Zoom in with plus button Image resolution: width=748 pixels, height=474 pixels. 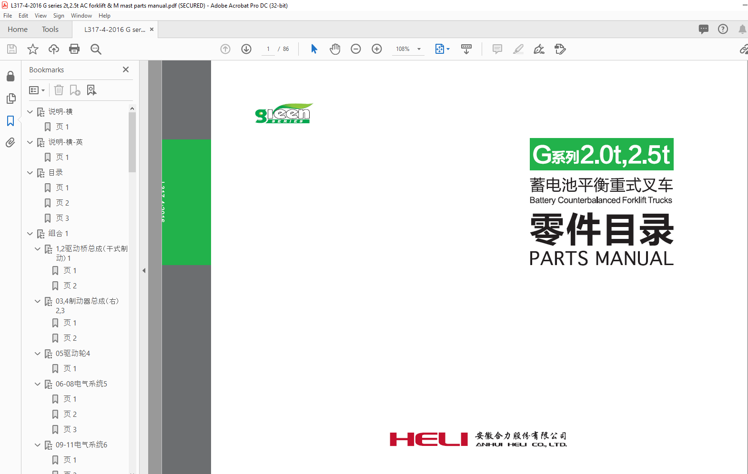[x=377, y=49]
